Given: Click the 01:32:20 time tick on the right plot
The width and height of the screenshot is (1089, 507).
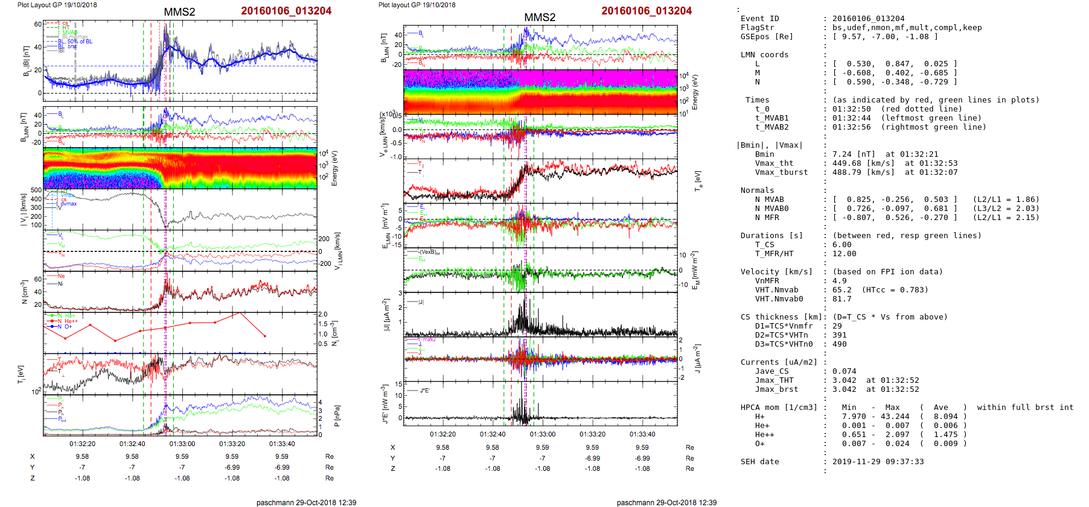Looking at the screenshot, I should [x=442, y=434].
